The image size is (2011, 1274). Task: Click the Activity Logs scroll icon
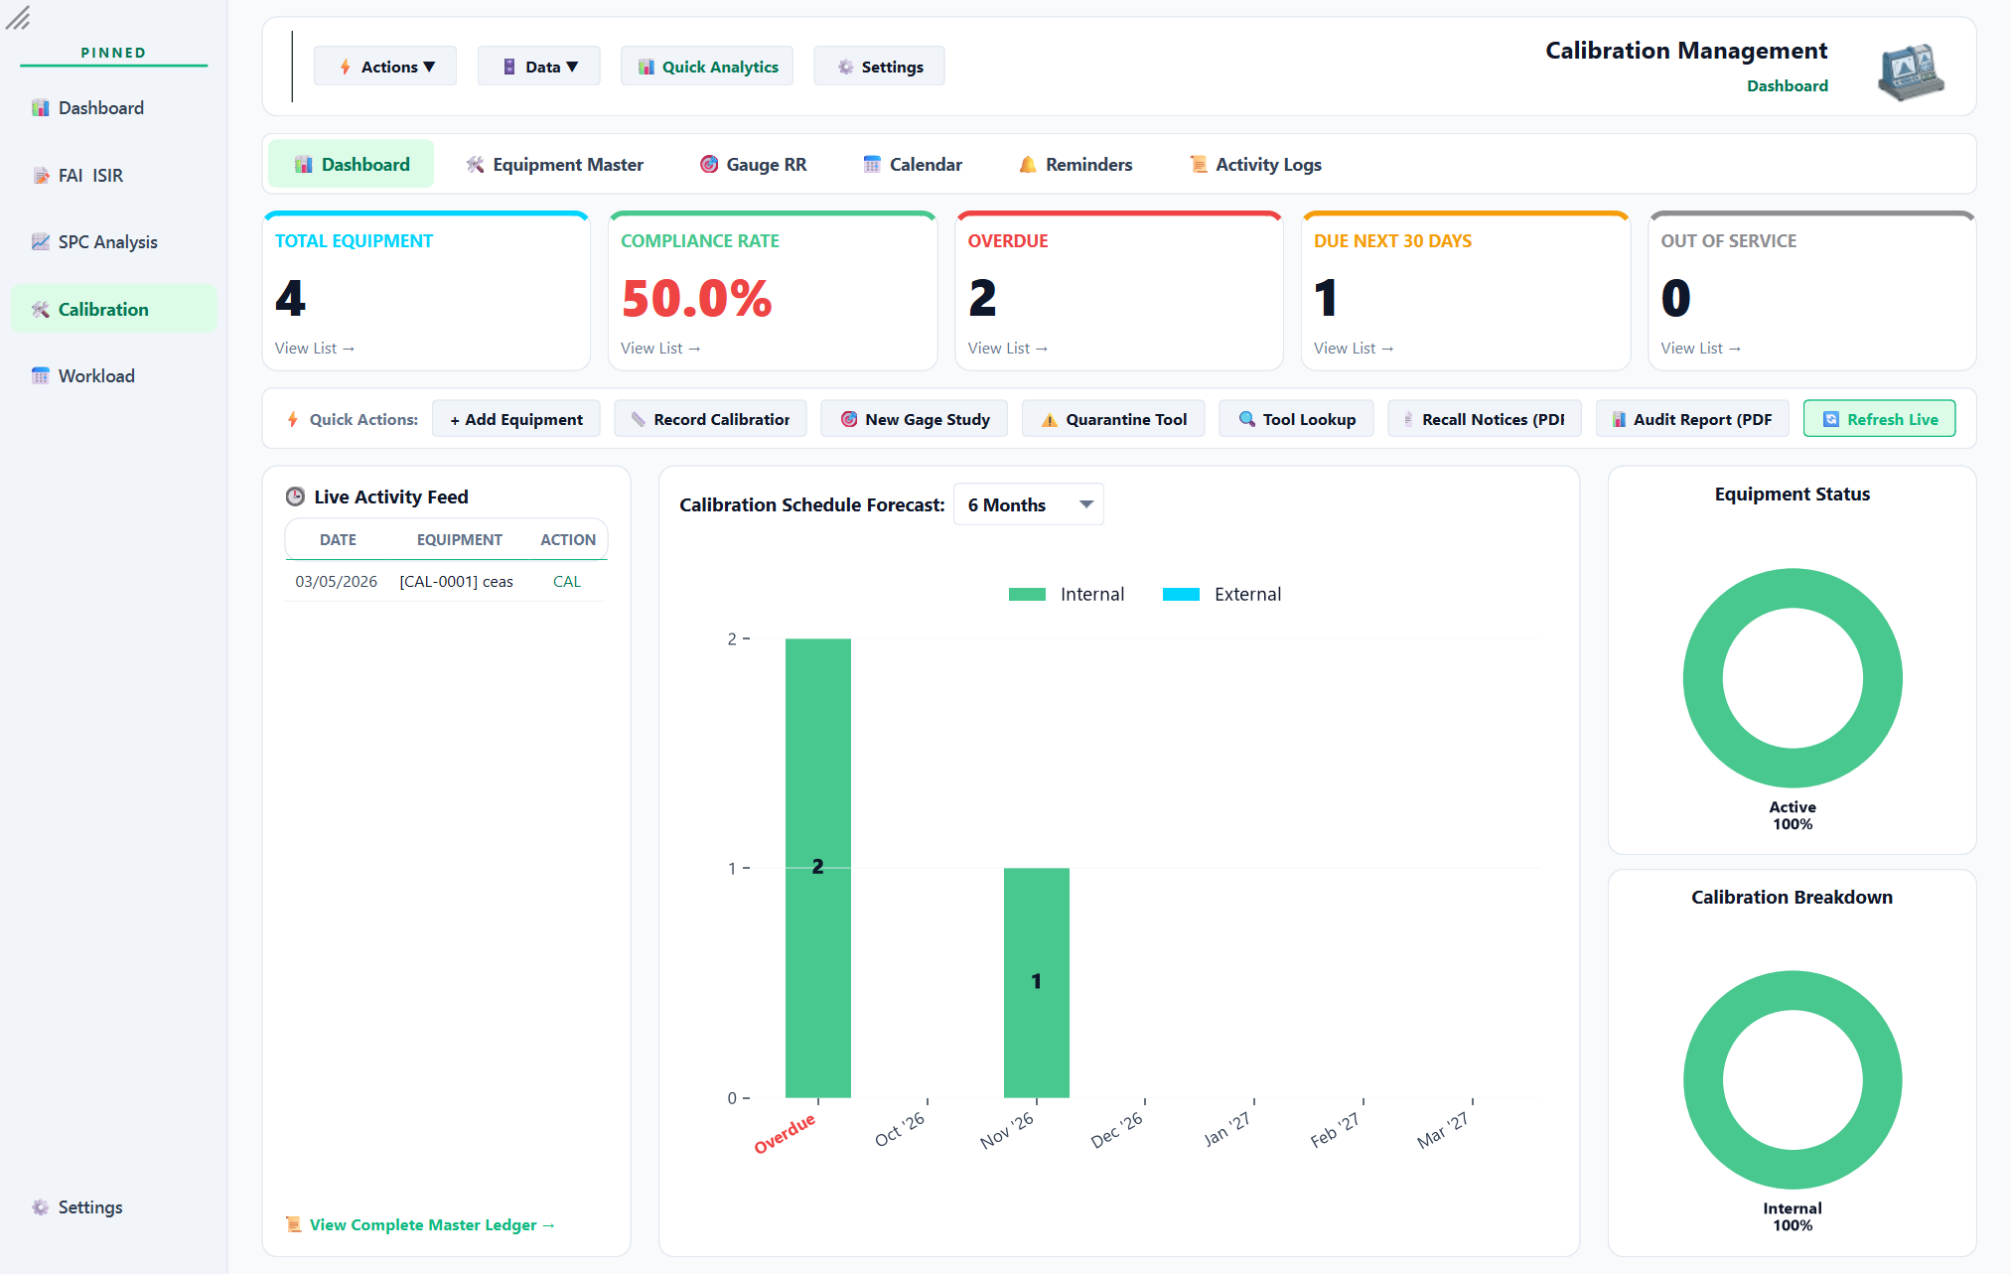[1199, 165]
